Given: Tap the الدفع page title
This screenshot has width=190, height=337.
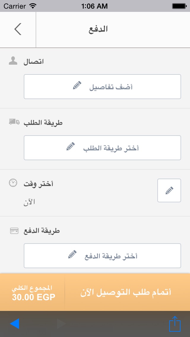Looking at the screenshot, I should point(98,29).
